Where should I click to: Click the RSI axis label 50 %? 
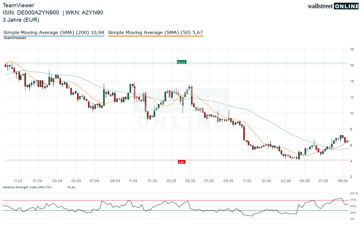[353, 206]
